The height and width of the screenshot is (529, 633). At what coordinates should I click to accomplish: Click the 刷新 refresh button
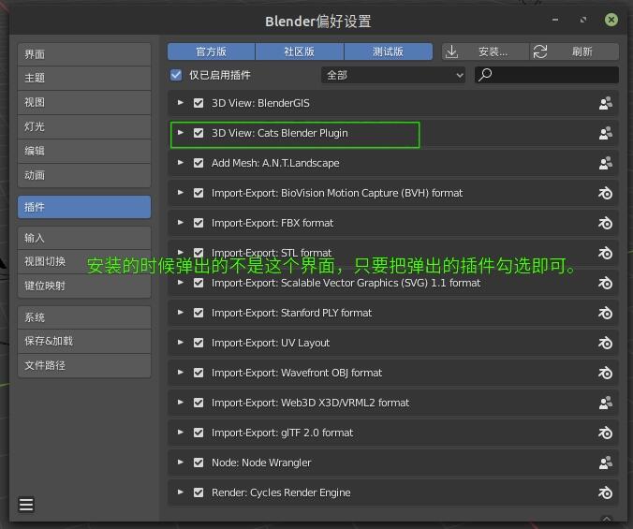574,51
